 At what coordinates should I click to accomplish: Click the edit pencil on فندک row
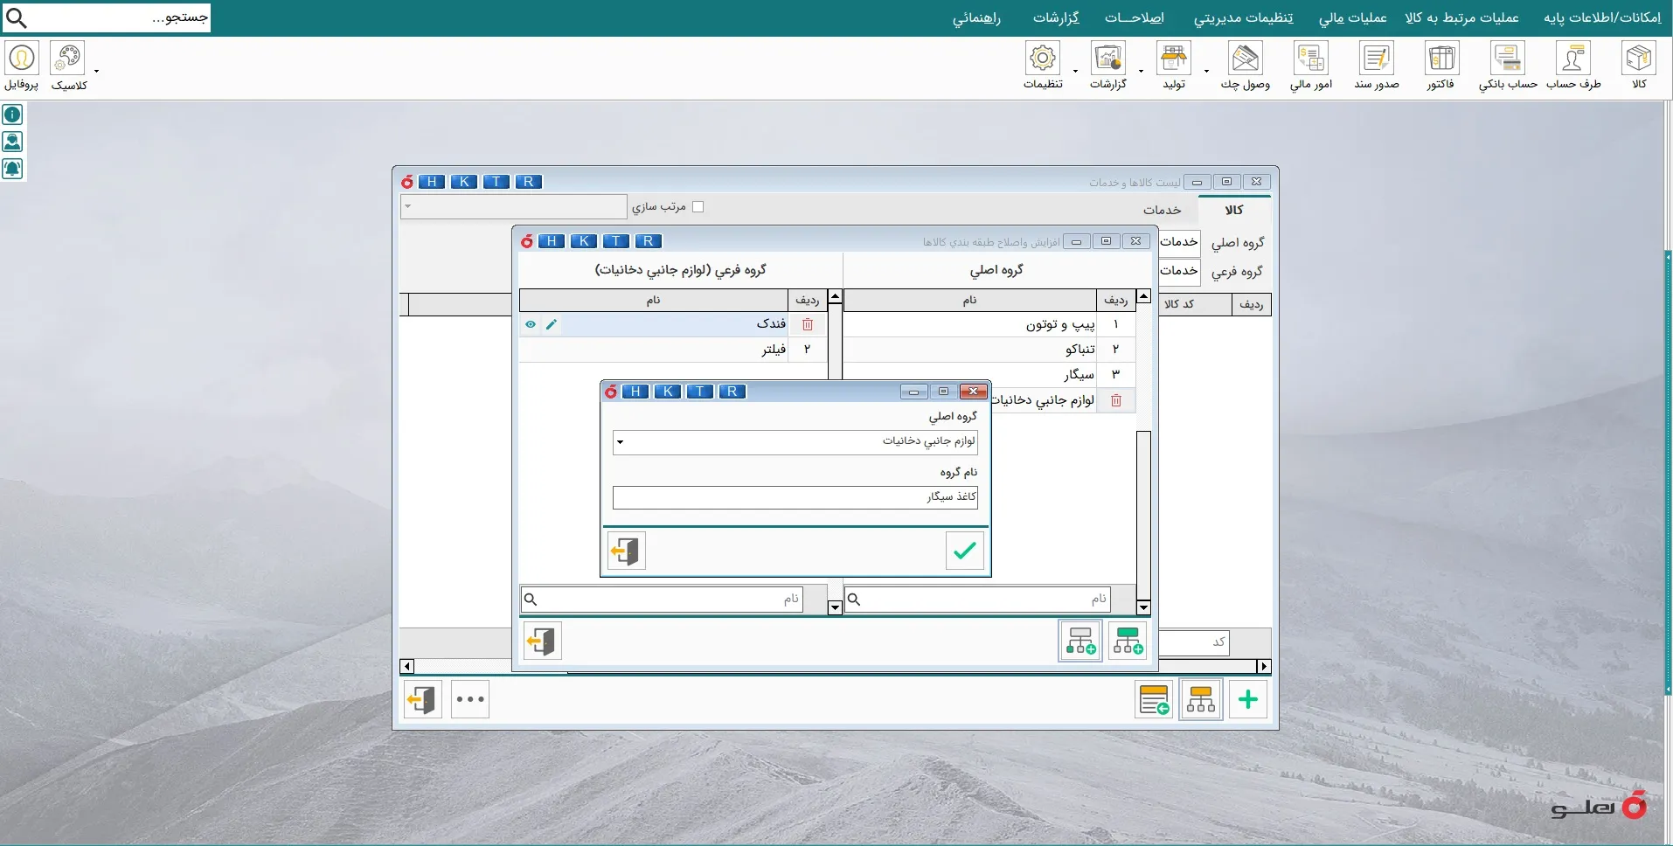[552, 324]
